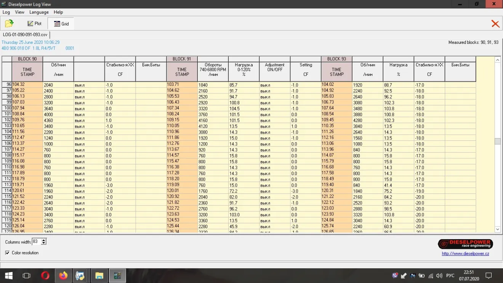The width and height of the screenshot is (503, 283).
Task: Open the Windows Start menu
Action: (8, 275)
